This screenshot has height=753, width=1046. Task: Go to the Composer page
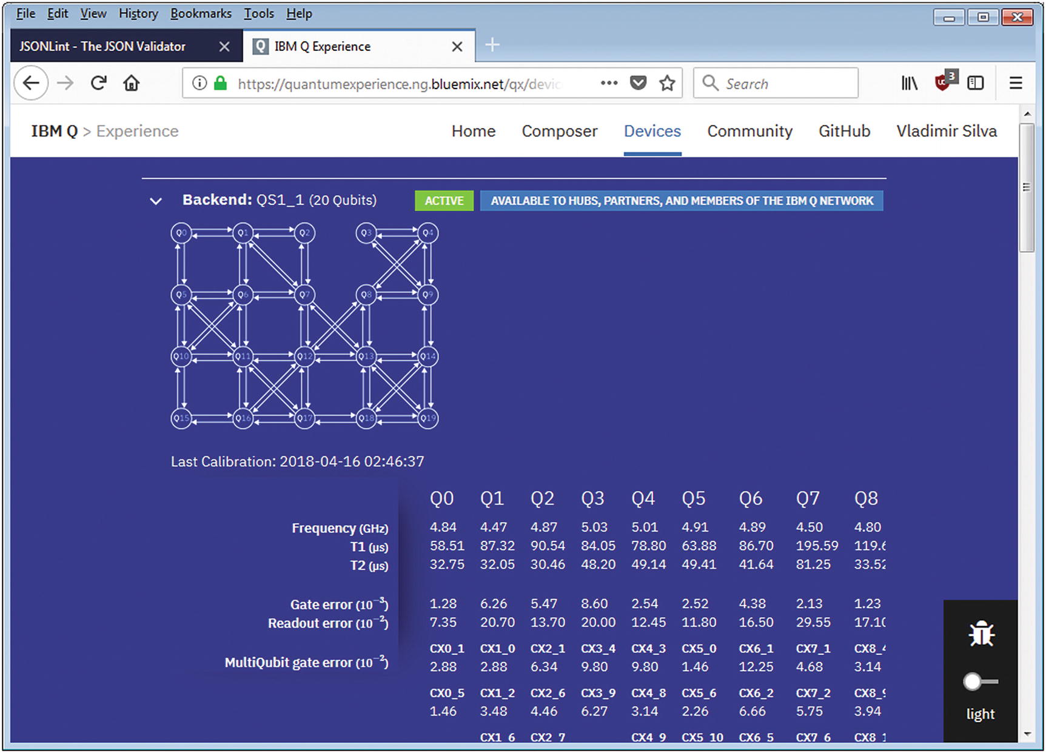559,131
